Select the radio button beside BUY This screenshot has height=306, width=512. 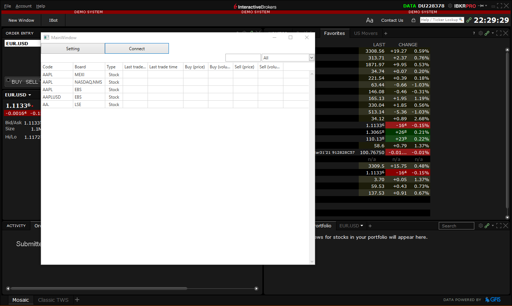pyautogui.click(x=8, y=80)
